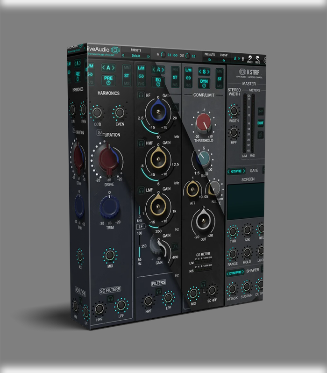Click the teal RATIO knob
This screenshot has height=373, width=327.
(203, 158)
